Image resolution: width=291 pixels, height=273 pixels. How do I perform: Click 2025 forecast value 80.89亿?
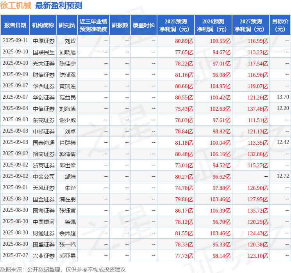[x=184, y=41]
